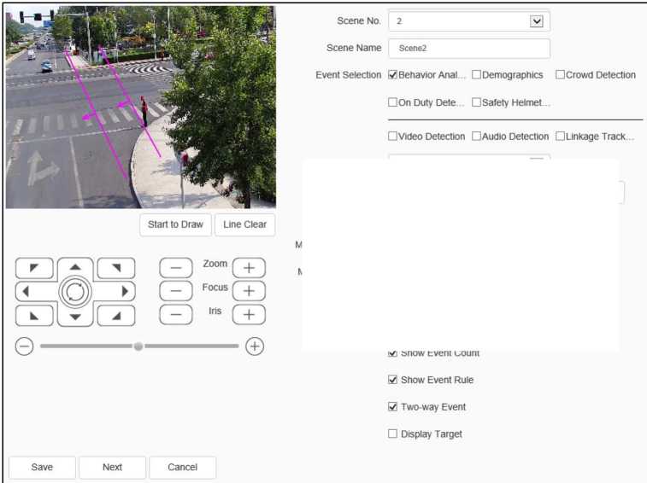Click the center PTZ rotate icon

pos(75,292)
